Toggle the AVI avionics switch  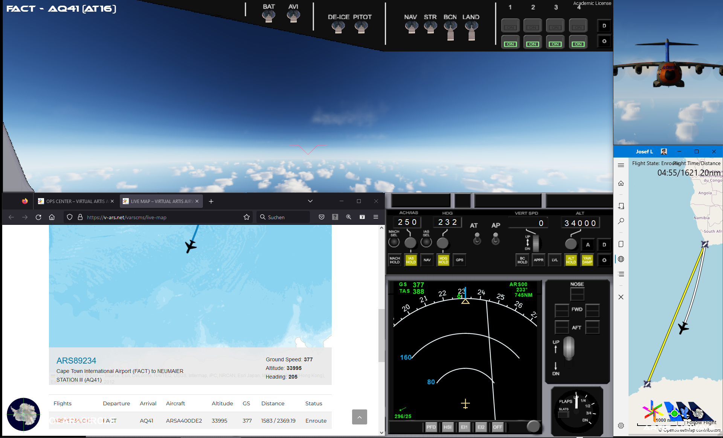(x=293, y=16)
